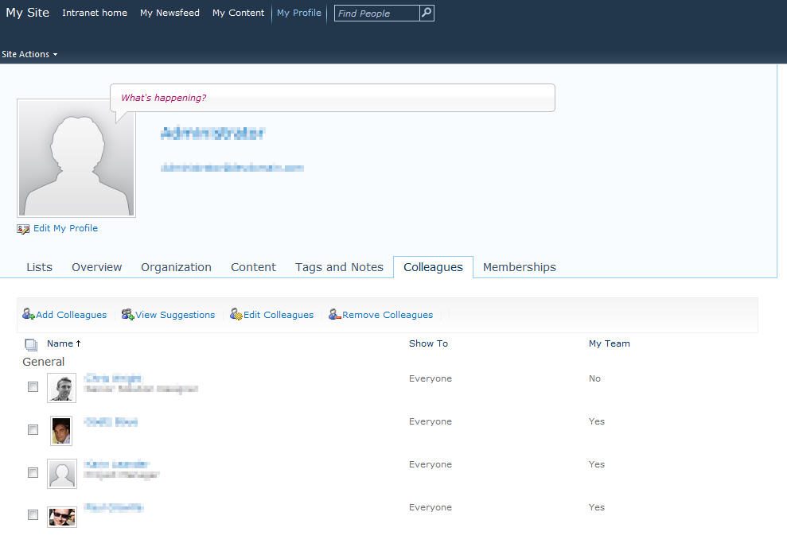Click the Edit Colleagues pencil icon
The width and height of the screenshot is (787, 543).
236,315
